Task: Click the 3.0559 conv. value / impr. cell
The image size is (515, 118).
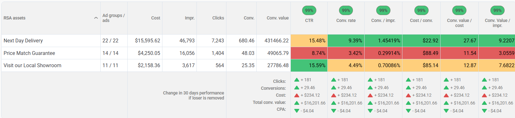Action: [497, 53]
